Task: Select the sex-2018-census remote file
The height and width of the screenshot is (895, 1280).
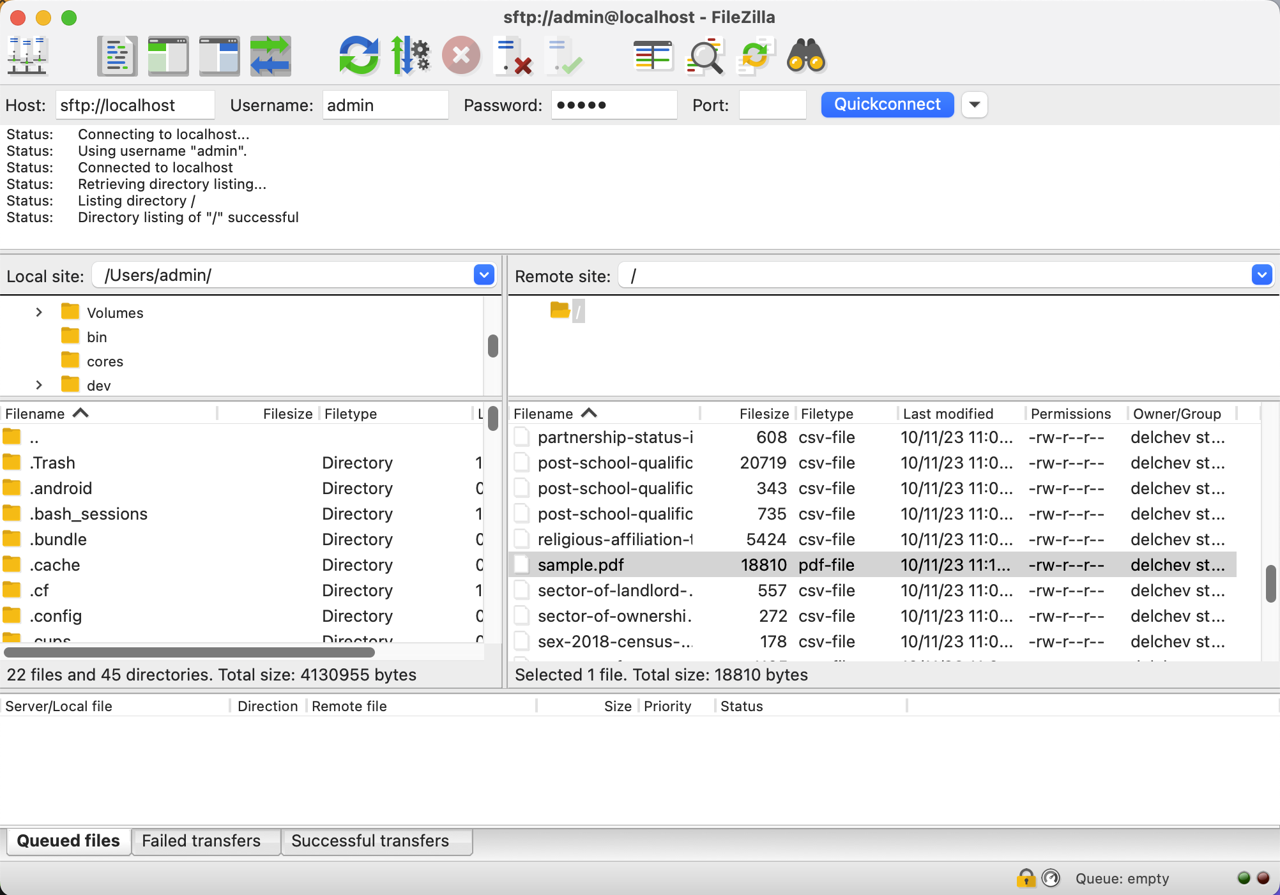Action: coord(872,642)
